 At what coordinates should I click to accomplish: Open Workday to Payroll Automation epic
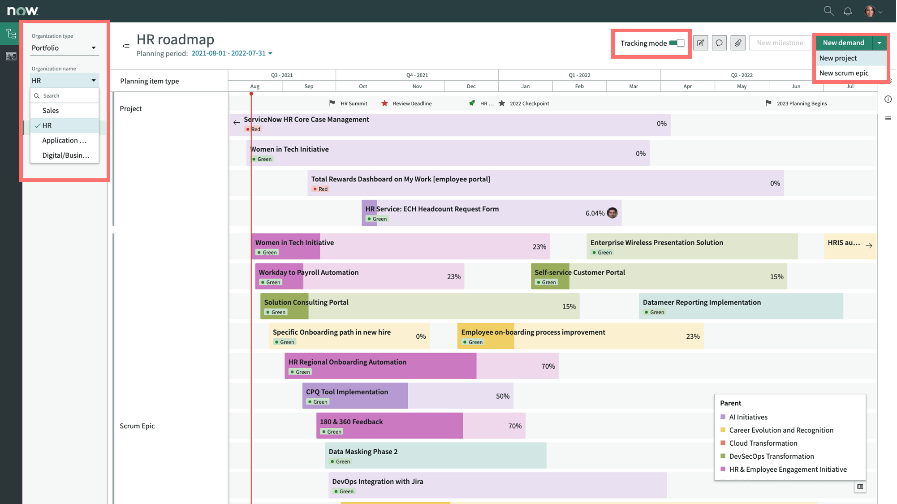tap(360, 276)
